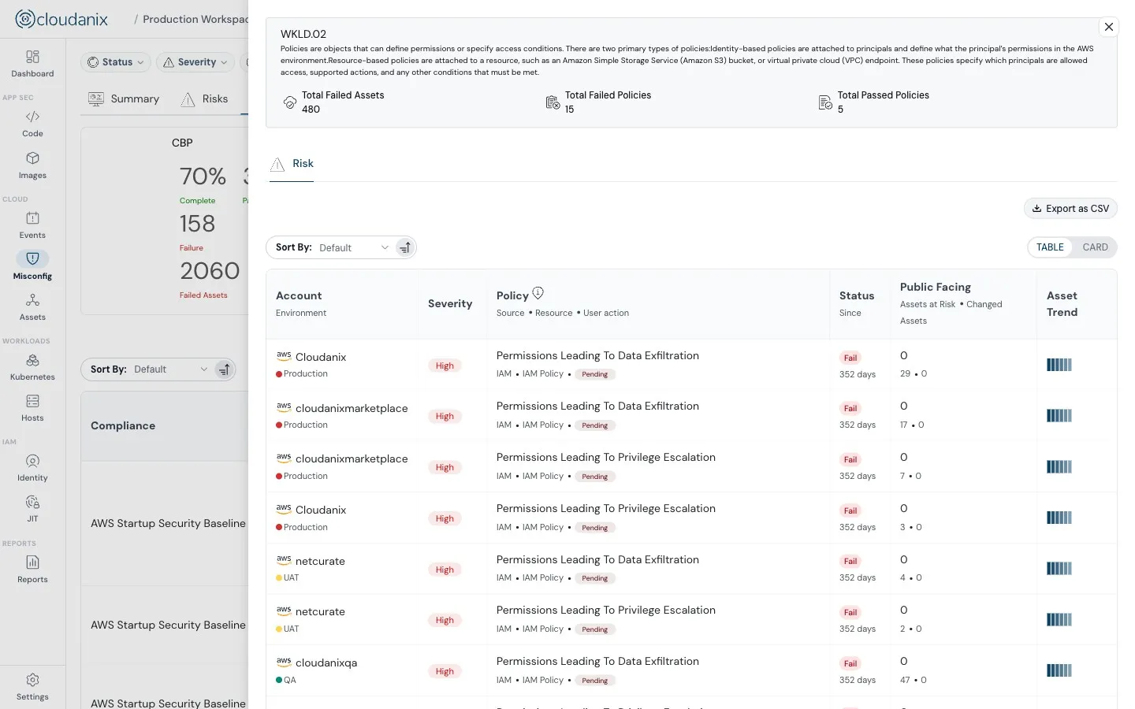
Task: Open Assets in the sidebar
Action: (x=32, y=307)
